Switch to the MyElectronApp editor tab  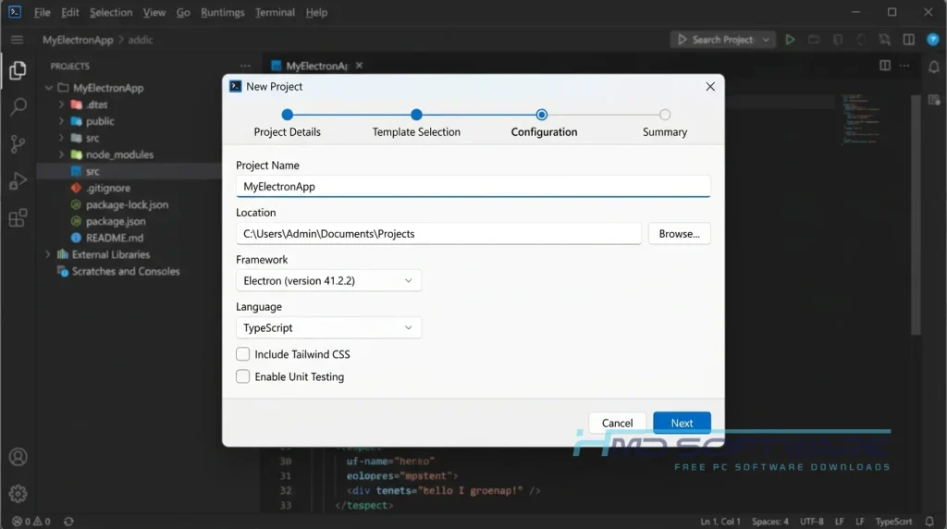pos(316,66)
